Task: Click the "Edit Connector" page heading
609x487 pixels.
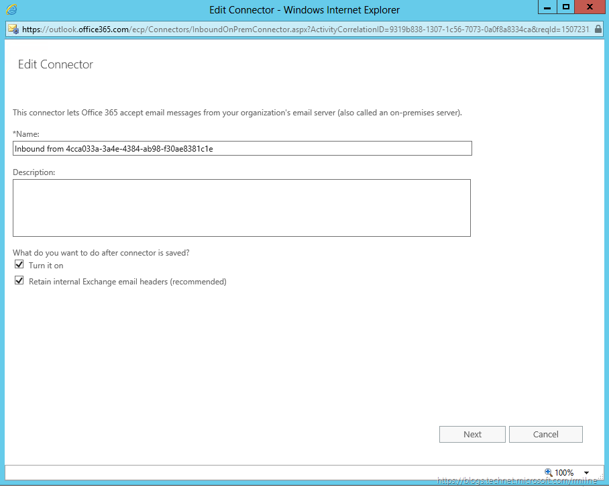Action: click(x=56, y=64)
